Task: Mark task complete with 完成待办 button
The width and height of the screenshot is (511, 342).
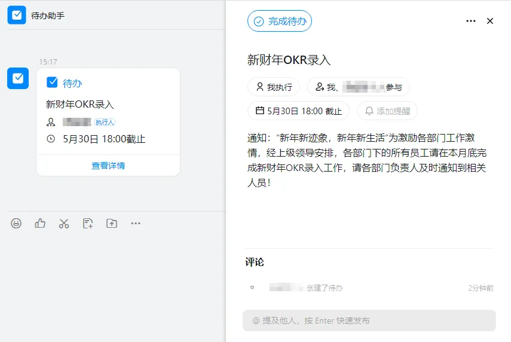Action: point(280,21)
